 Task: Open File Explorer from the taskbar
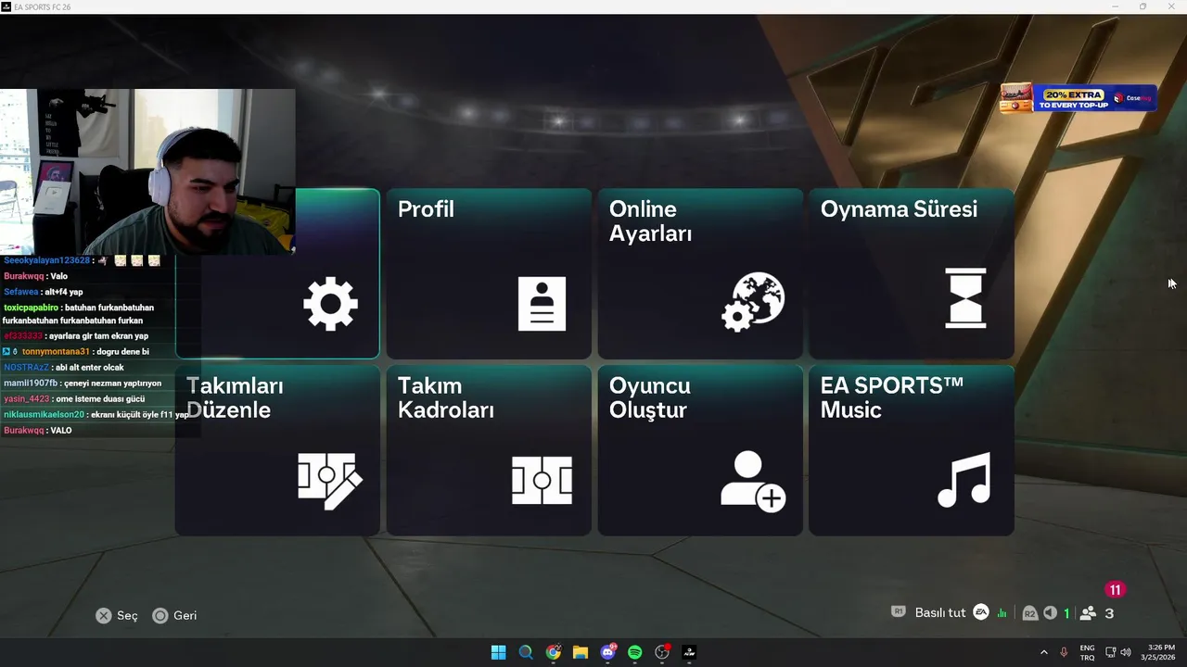pyautogui.click(x=581, y=652)
